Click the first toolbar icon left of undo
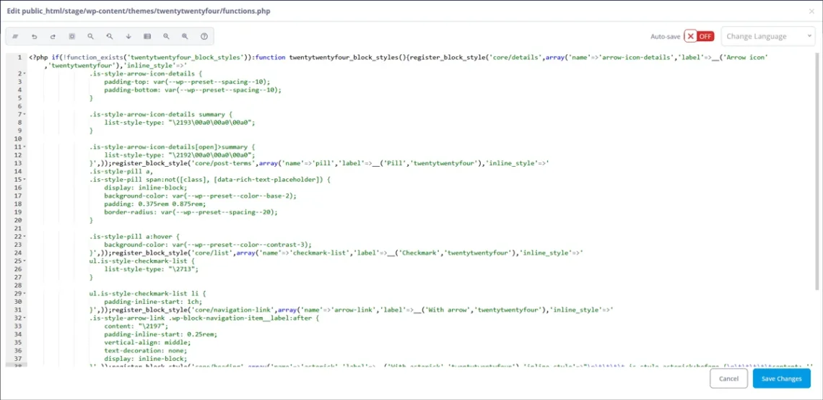The width and height of the screenshot is (823, 400). pos(15,36)
